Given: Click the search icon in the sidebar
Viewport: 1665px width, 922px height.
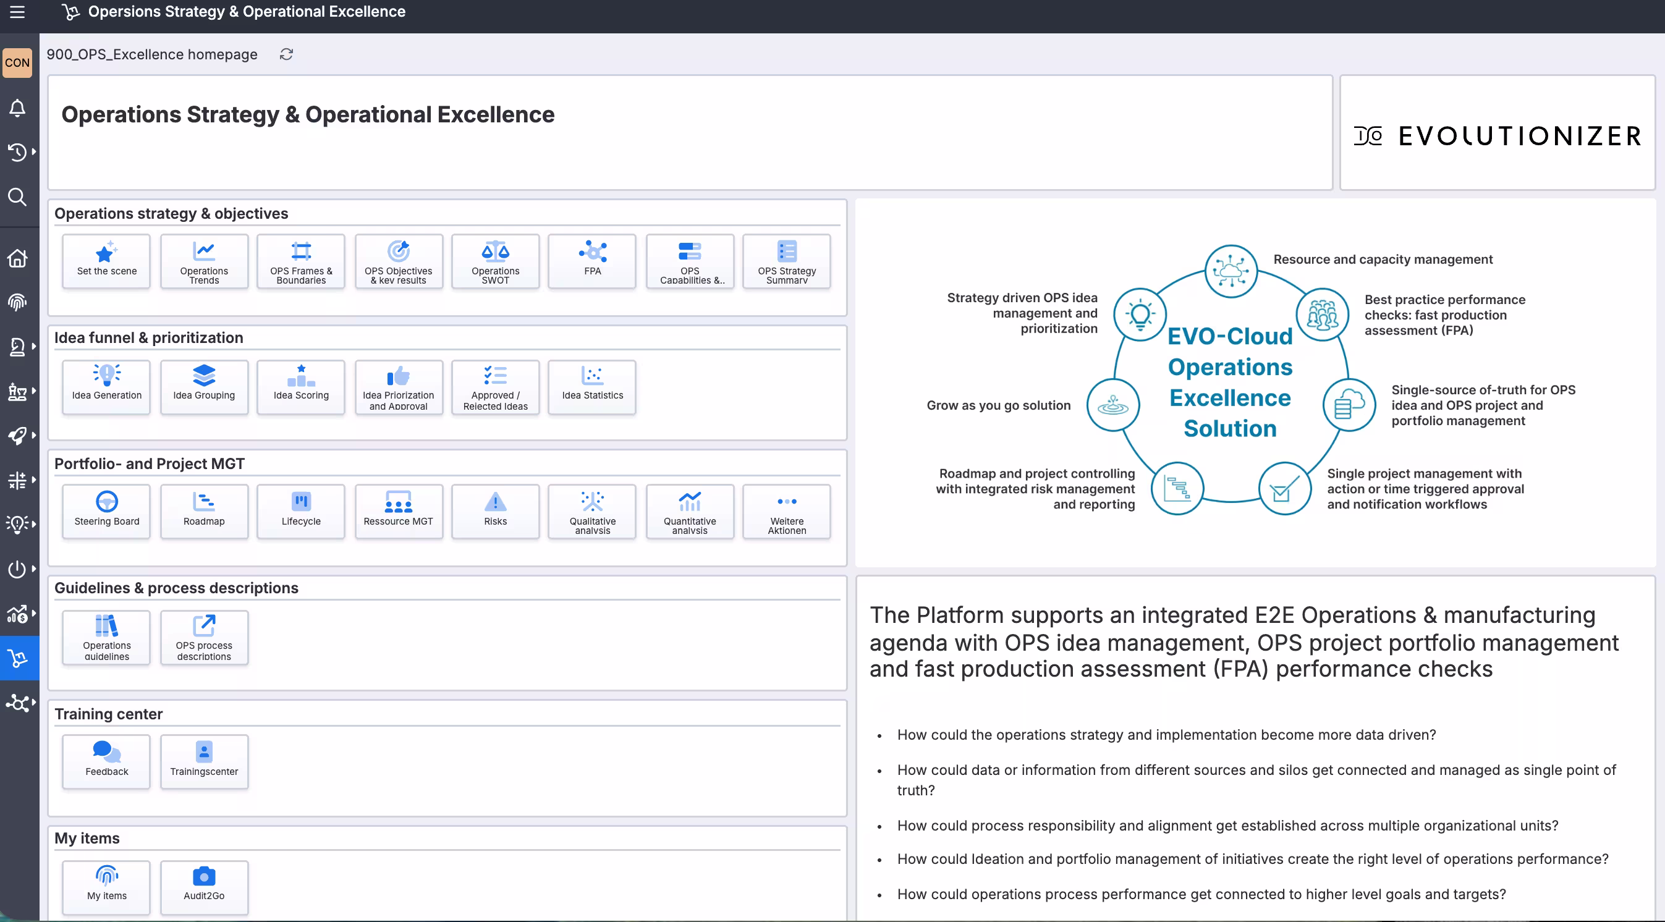Looking at the screenshot, I should 17,197.
